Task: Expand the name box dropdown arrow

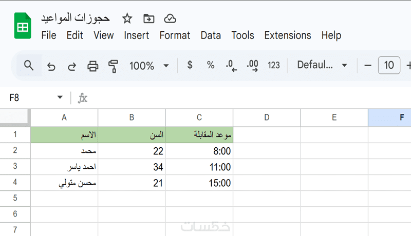Action: point(60,97)
